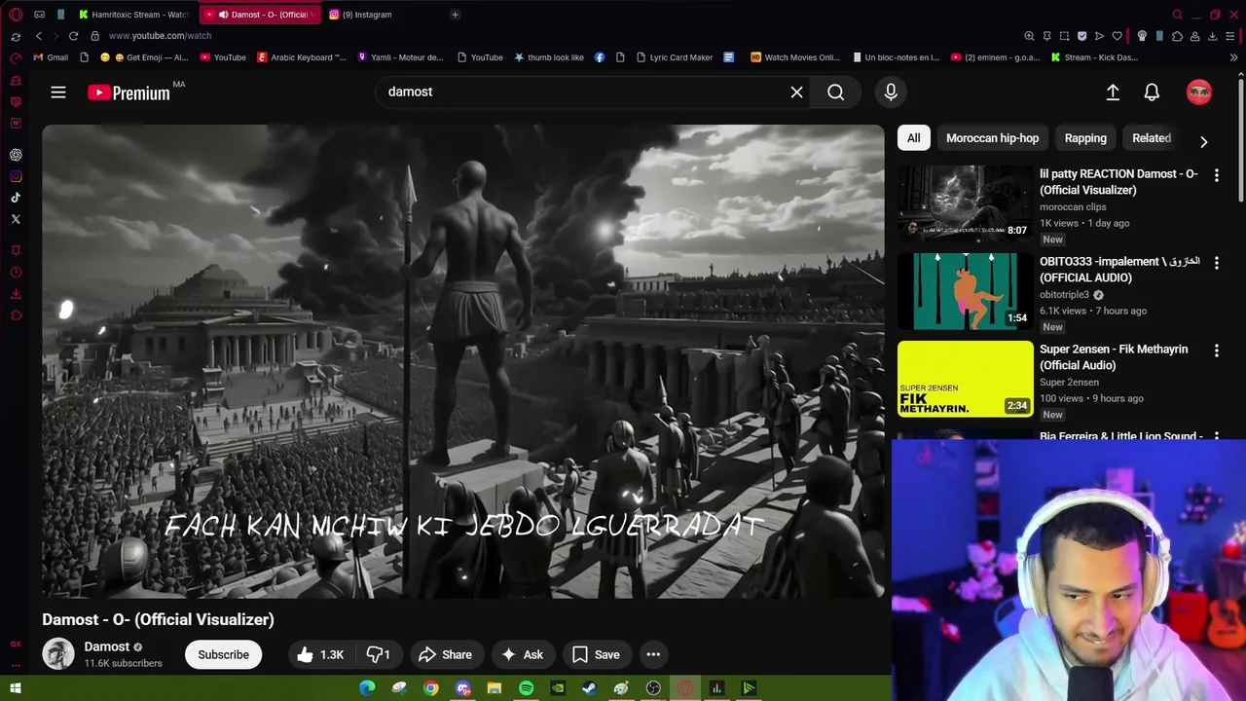1246x701 pixels.
Task: Open Instagram in Opera sidebar
Action: click(x=16, y=176)
